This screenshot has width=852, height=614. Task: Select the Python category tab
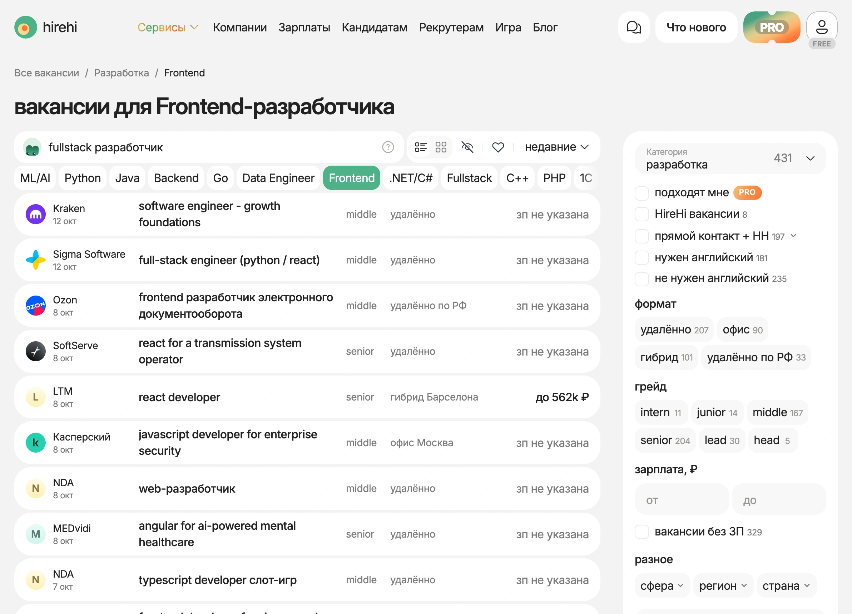point(83,178)
